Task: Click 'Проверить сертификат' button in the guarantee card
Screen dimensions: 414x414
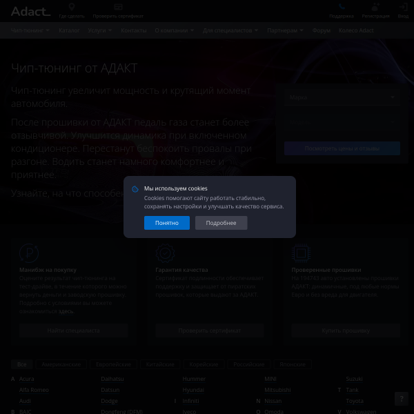Action: (209, 331)
